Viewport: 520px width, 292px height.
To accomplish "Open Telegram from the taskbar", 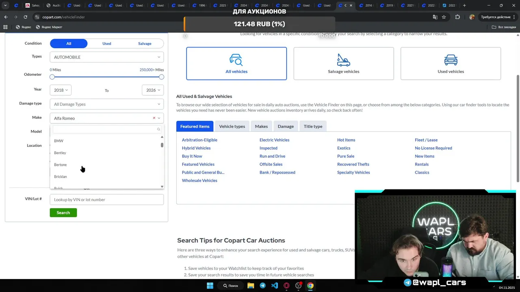I will coord(262,286).
